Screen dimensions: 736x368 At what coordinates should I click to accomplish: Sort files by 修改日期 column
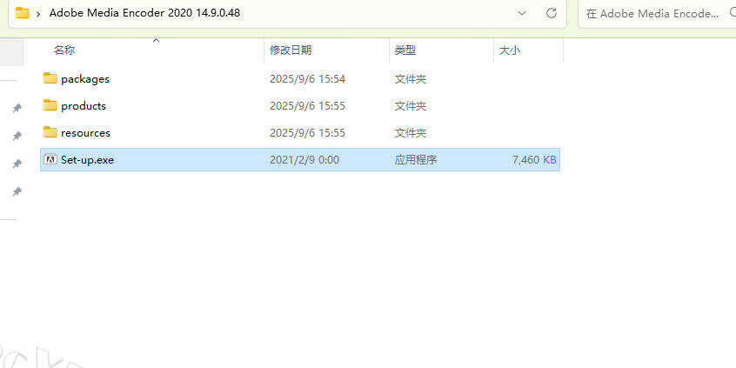tap(290, 50)
